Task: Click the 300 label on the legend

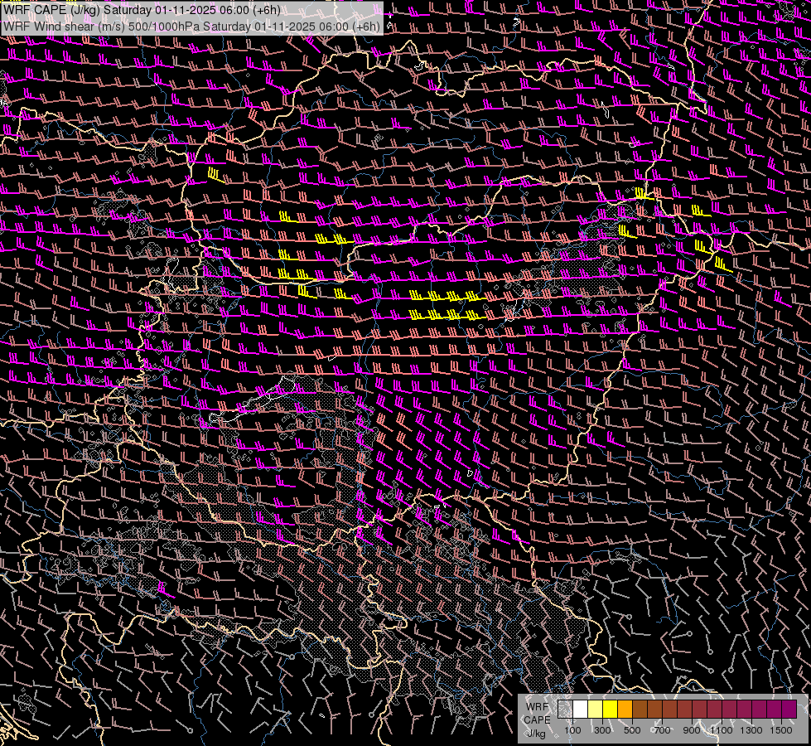Action: pos(602,730)
